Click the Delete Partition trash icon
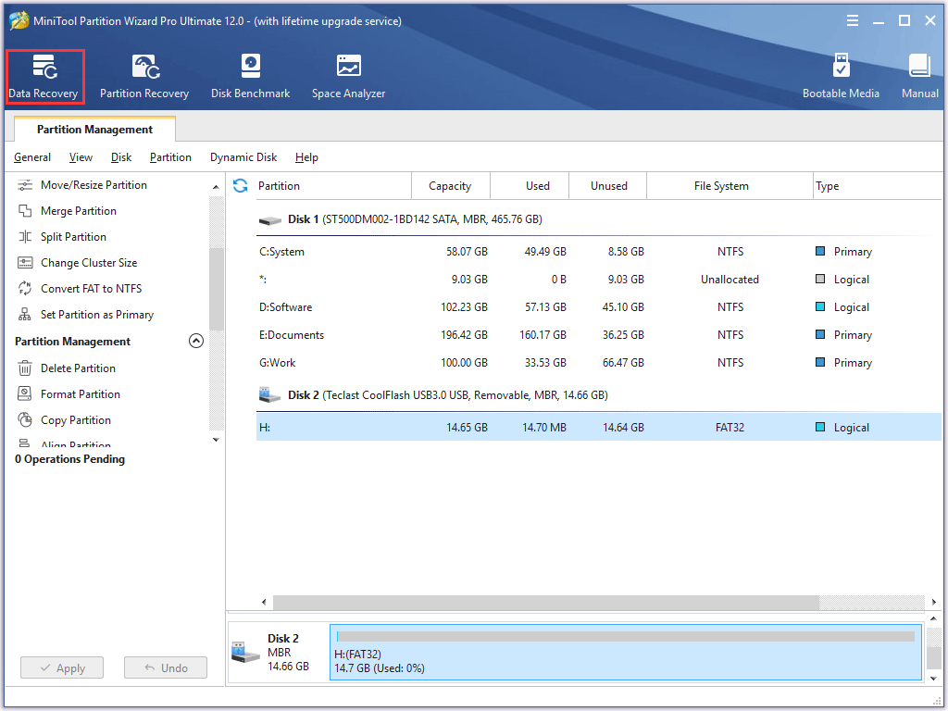948x711 pixels. coord(25,368)
